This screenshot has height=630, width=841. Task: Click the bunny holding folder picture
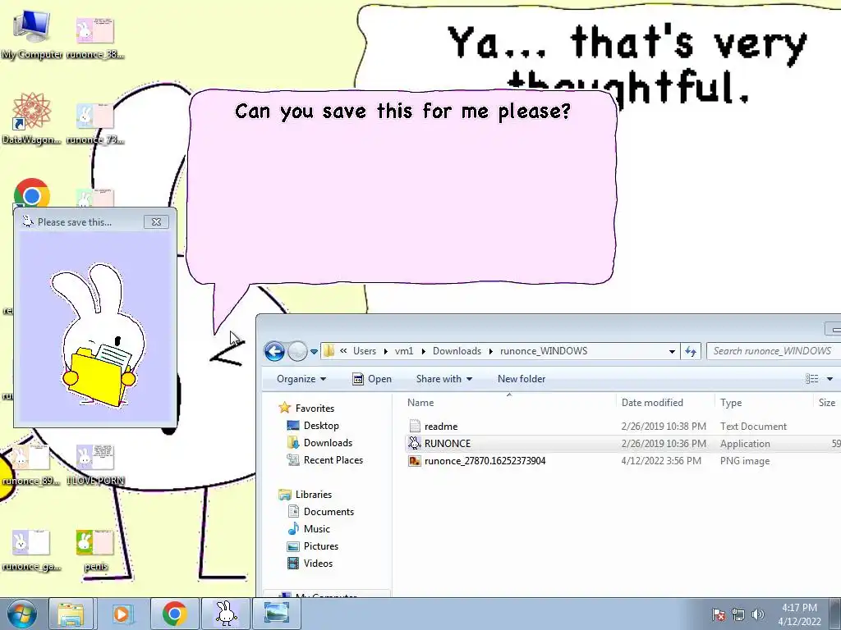pyautogui.click(x=97, y=335)
